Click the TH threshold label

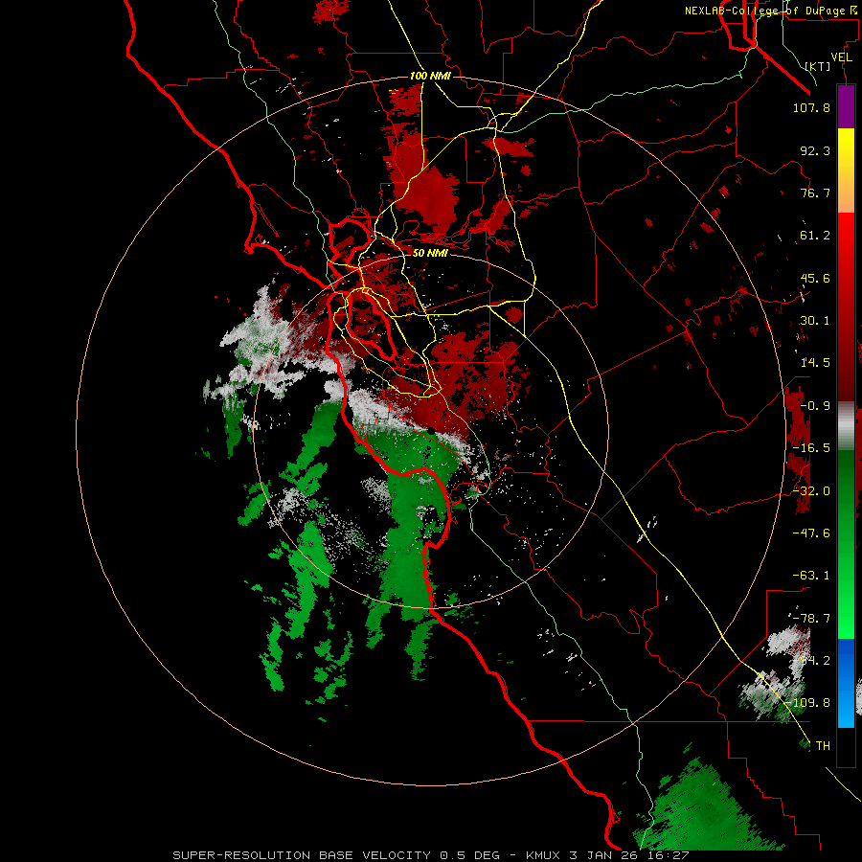point(823,746)
